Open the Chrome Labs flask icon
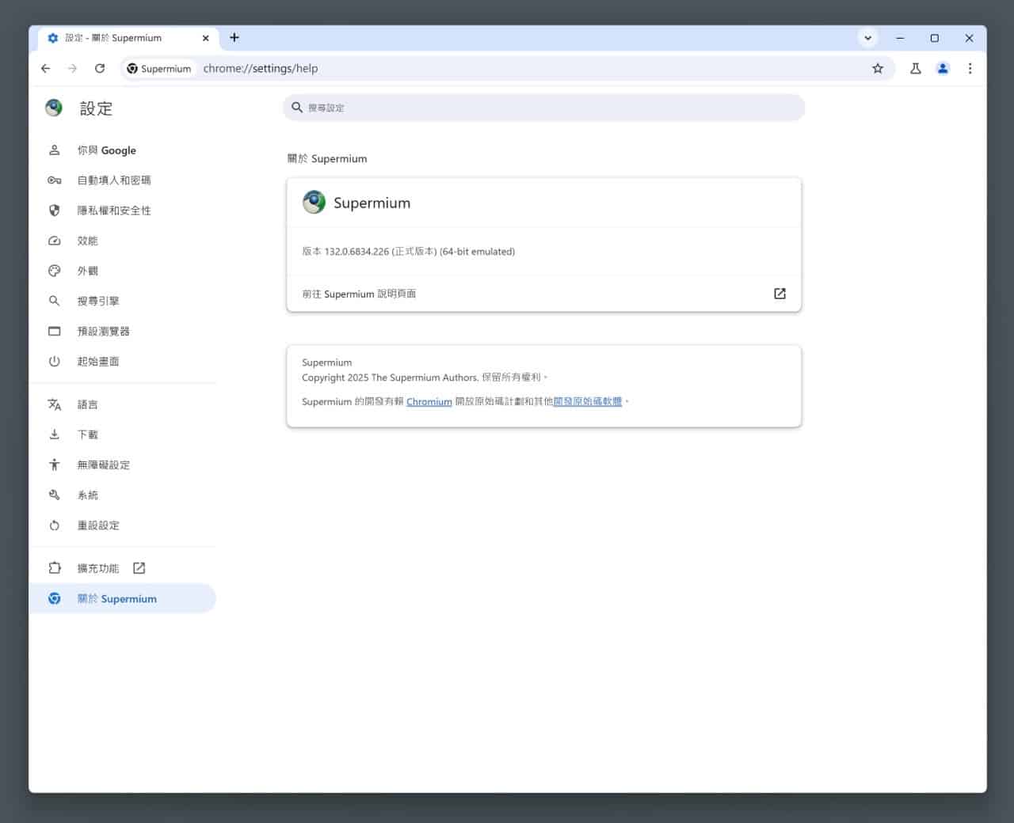This screenshot has height=823, width=1014. click(916, 69)
